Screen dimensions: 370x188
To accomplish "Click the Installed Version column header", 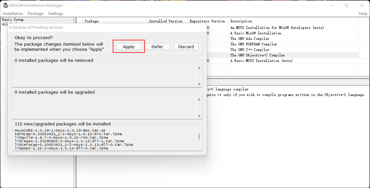I will [x=168, y=21].
